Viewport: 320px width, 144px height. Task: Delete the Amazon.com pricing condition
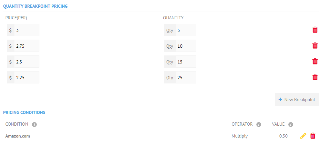pos(313,136)
